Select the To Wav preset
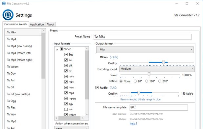 point(23,114)
